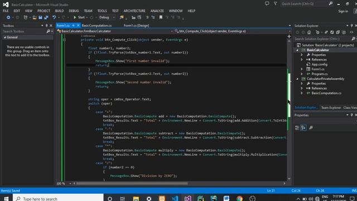The height and width of the screenshot is (201, 357).
Task: Click the Alphabetical sort icon in Properties
Action: (x=303, y=128)
